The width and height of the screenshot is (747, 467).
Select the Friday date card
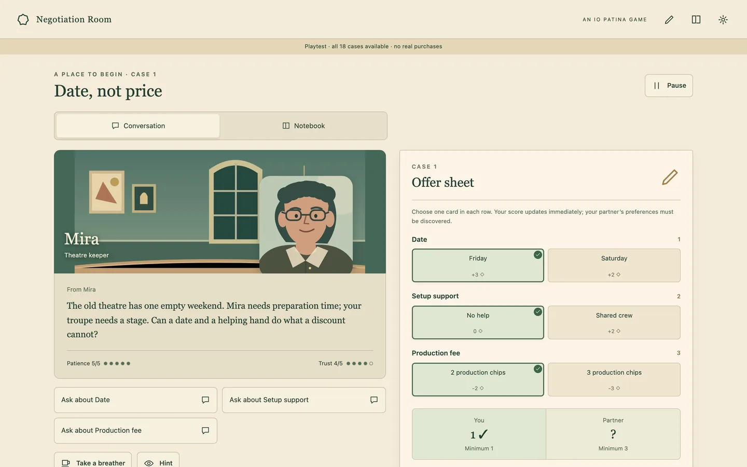pyautogui.click(x=478, y=266)
